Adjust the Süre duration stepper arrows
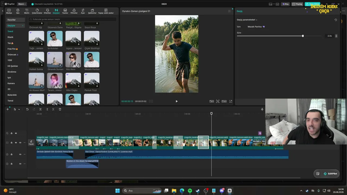 tap(336, 36)
